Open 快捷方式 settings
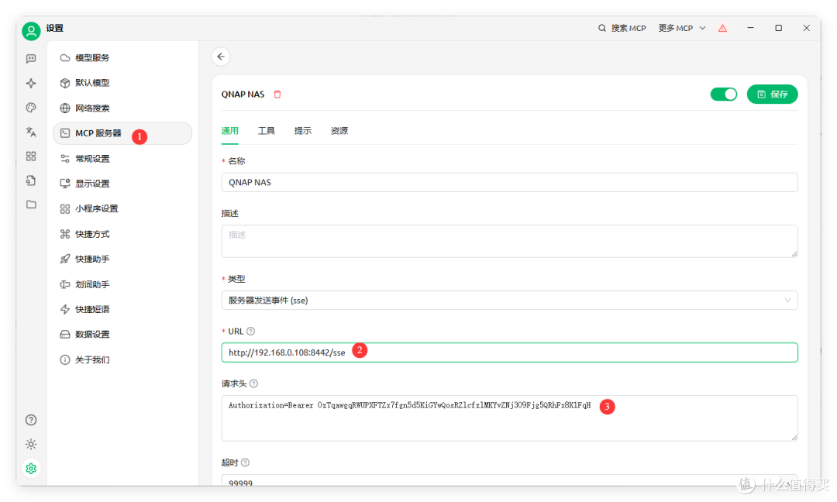 [122, 234]
